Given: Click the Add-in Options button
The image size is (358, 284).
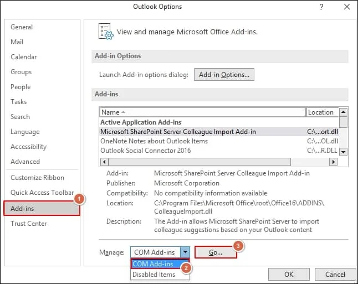Looking at the screenshot, I should [x=224, y=75].
